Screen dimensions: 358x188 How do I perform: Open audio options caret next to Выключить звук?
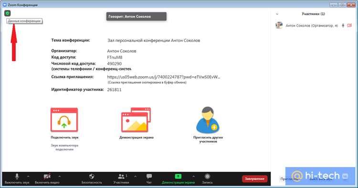28,177
